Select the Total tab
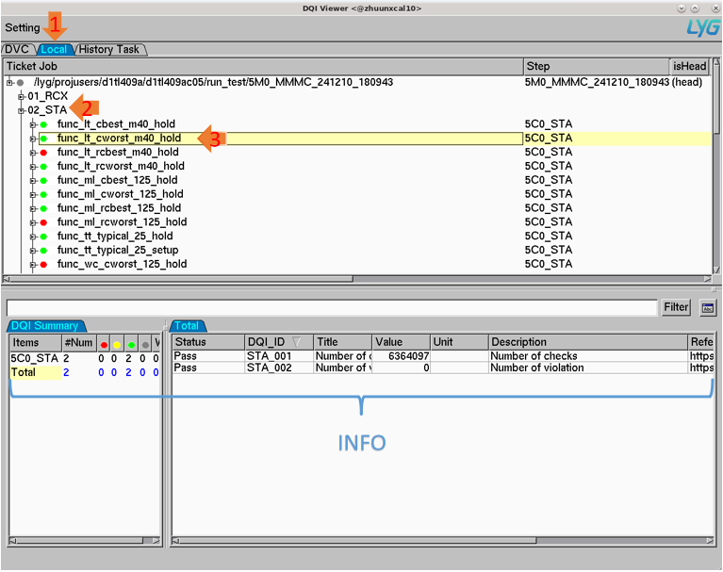 [x=187, y=326]
